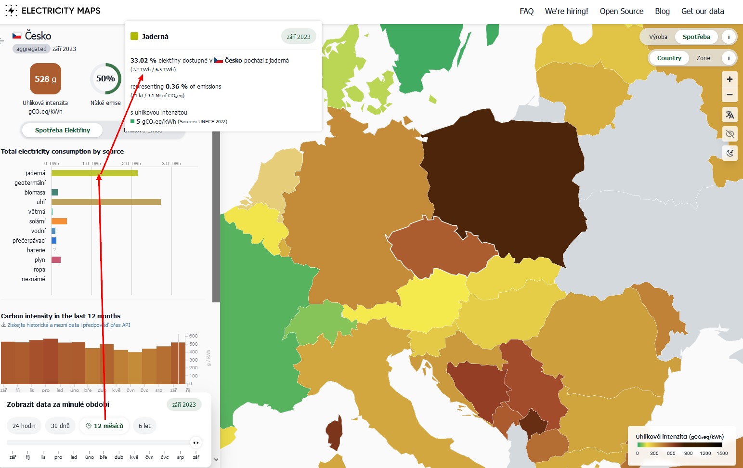Switch map mode to Výroba
The width and height of the screenshot is (743, 468).
click(x=658, y=37)
